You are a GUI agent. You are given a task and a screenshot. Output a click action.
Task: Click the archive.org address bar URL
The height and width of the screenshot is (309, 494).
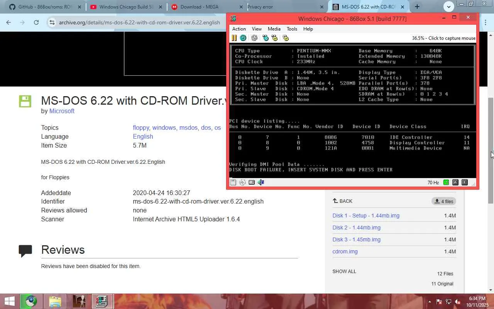pyautogui.click(x=139, y=22)
